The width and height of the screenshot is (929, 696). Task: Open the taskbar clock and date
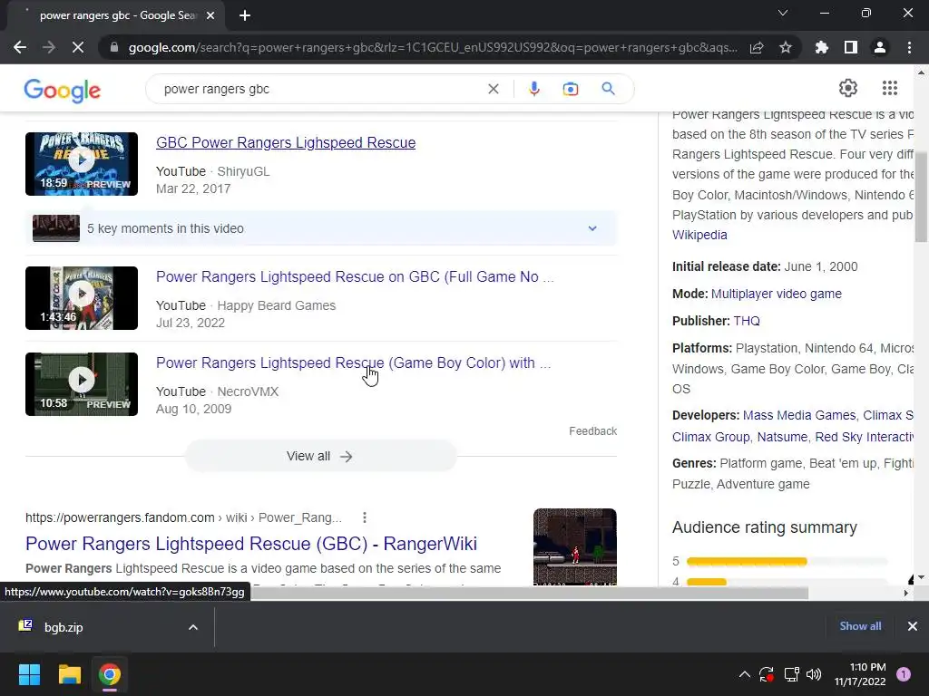tap(861, 674)
